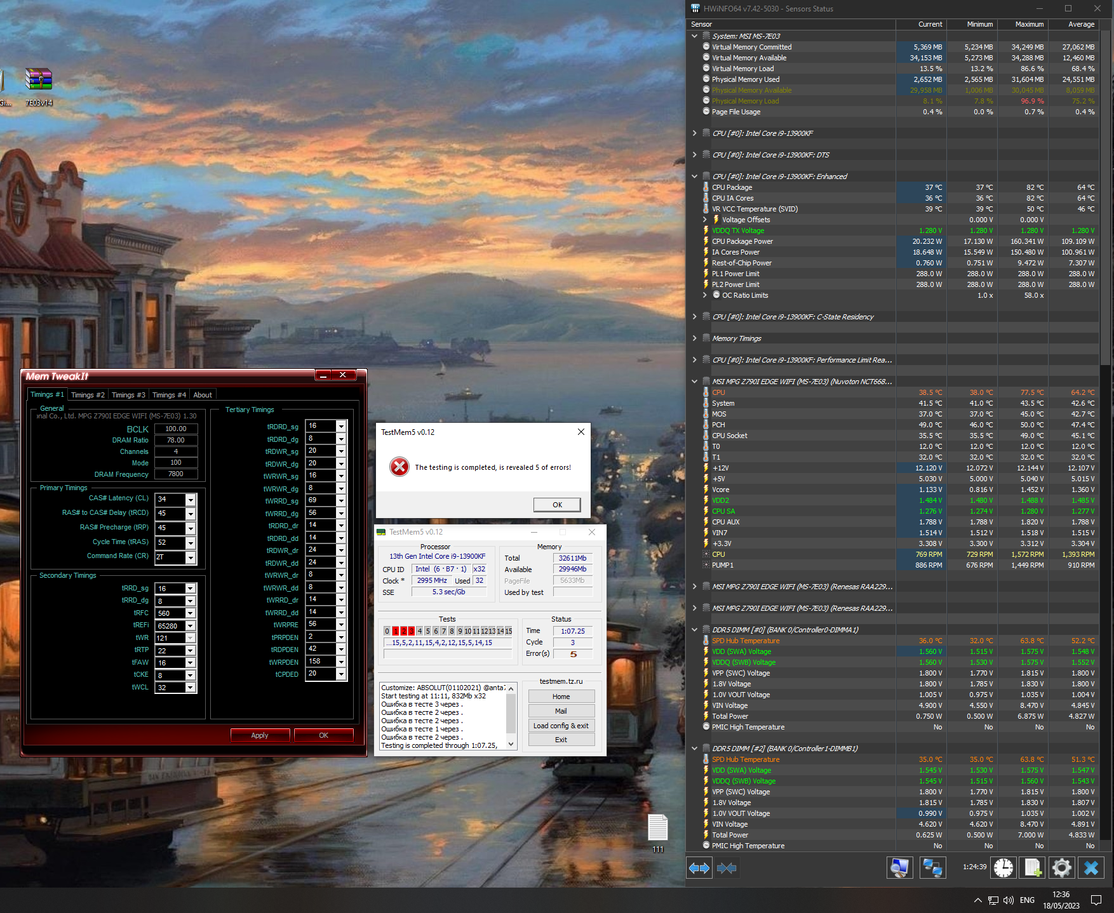
Task: Start HWiNFO logging sheet-plus icon
Action: coord(1032,867)
